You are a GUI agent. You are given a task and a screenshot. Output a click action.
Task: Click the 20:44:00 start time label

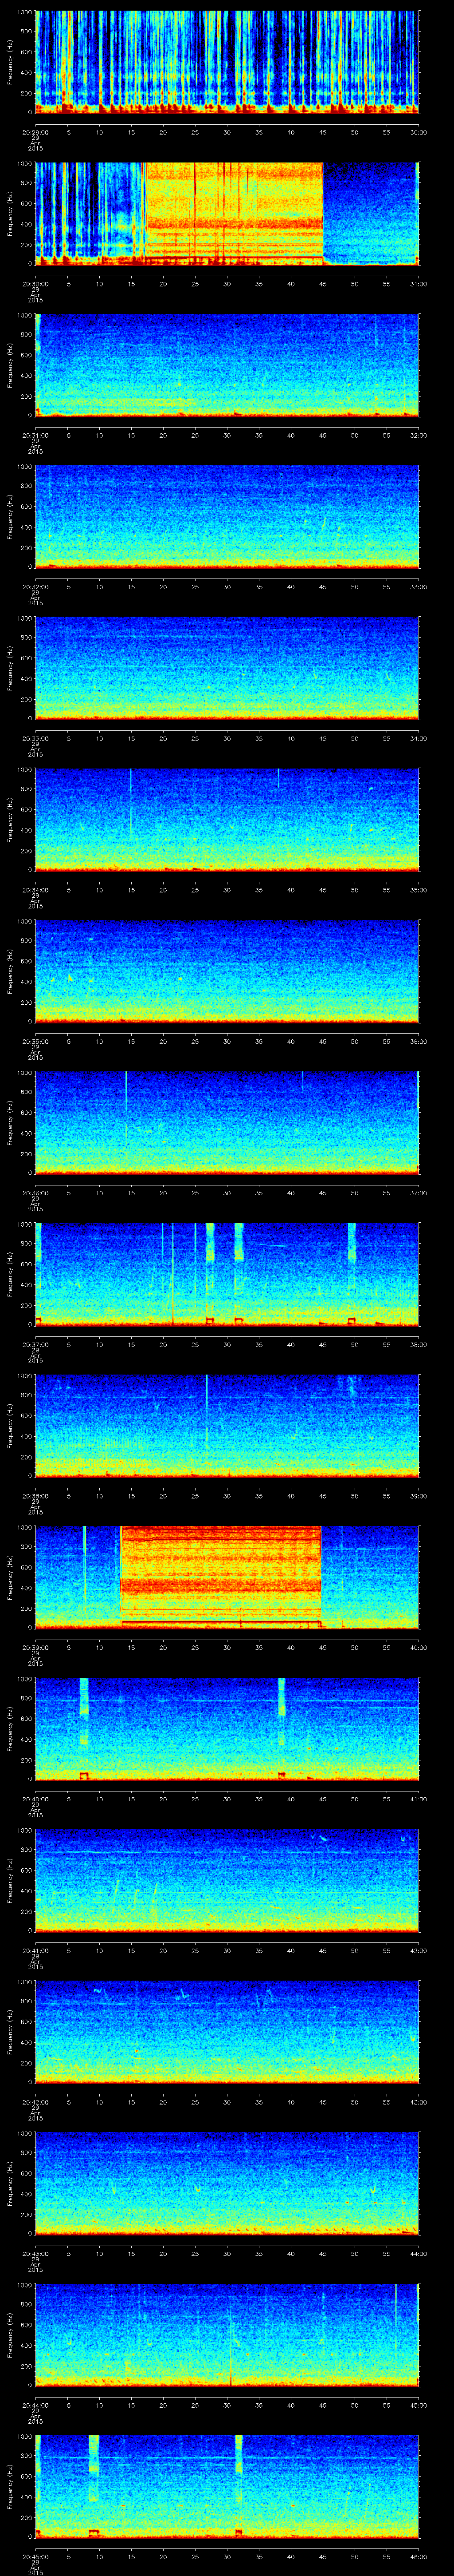point(35,2405)
